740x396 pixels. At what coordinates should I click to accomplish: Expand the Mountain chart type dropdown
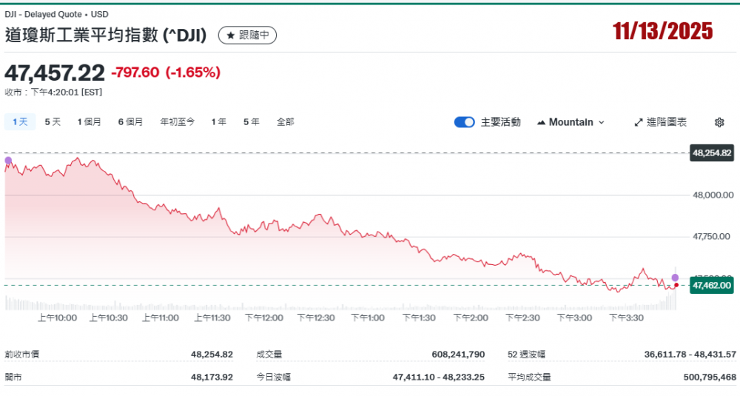[x=571, y=122]
